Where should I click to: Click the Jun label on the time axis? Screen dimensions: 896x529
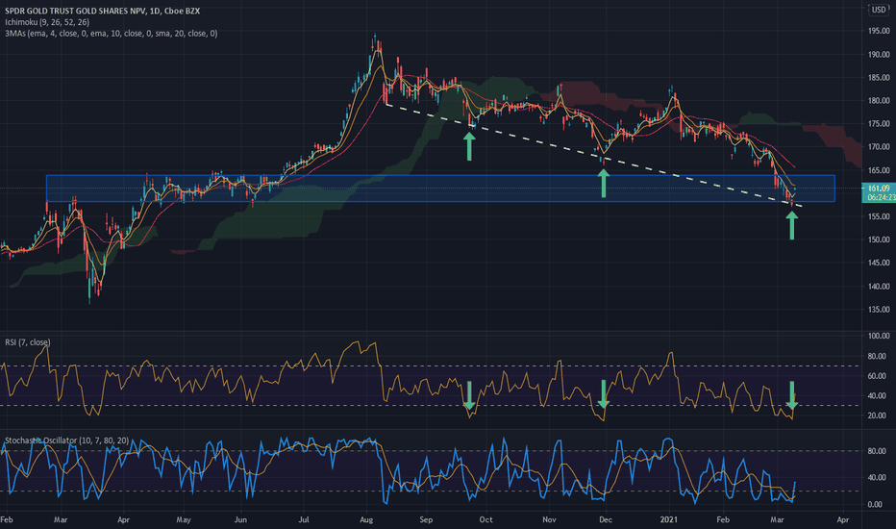[x=240, y=519]
